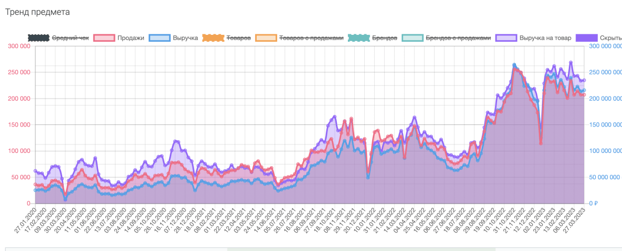This screenshot has width=622, height=251.
Task: Toggle the struck-through Средний чек legend item
Action: point(59,38)
